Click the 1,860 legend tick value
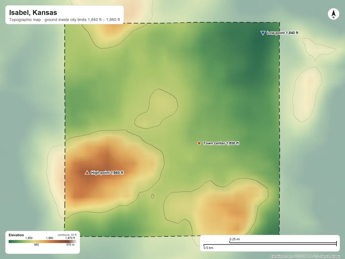 click(50, 238)
